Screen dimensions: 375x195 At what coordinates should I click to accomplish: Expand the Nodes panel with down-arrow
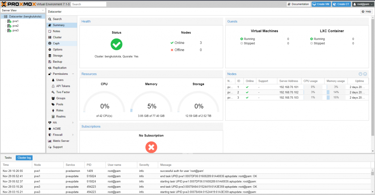365,74
